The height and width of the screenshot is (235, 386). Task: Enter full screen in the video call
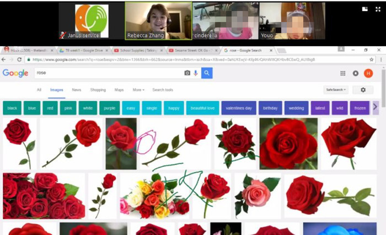pos(378,9)
